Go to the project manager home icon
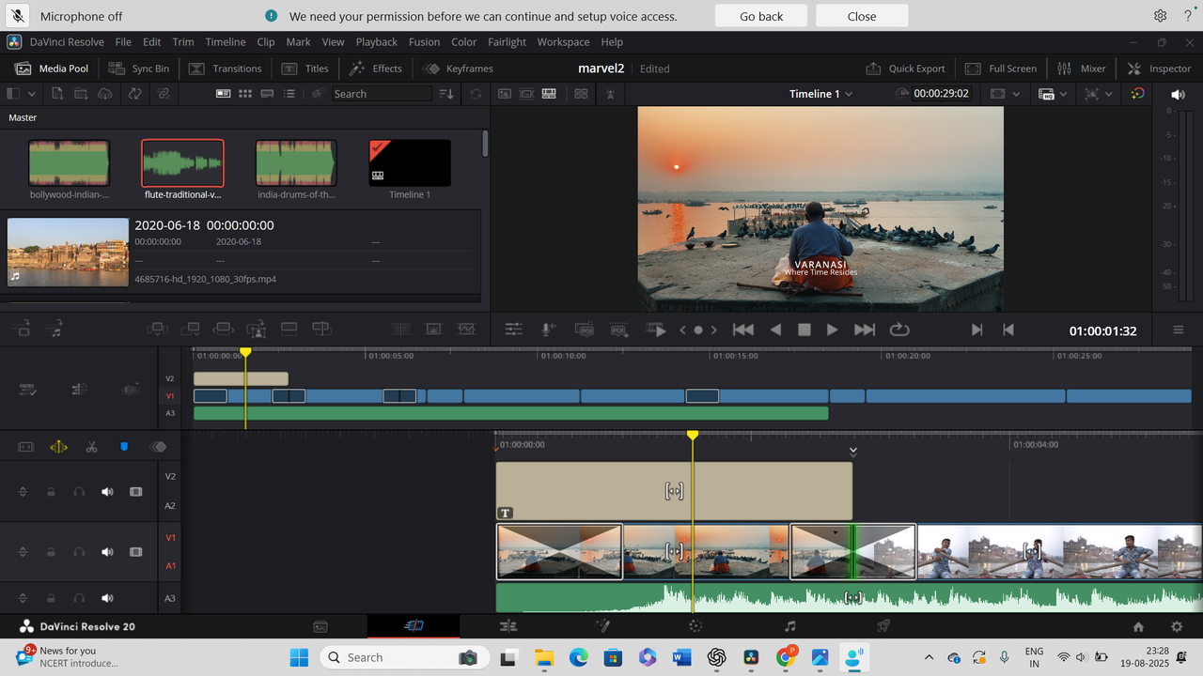 click(x=1138, y=626)
